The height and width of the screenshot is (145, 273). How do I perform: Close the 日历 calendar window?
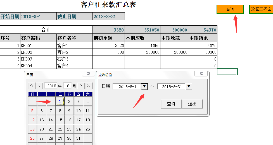pos(89,74)
